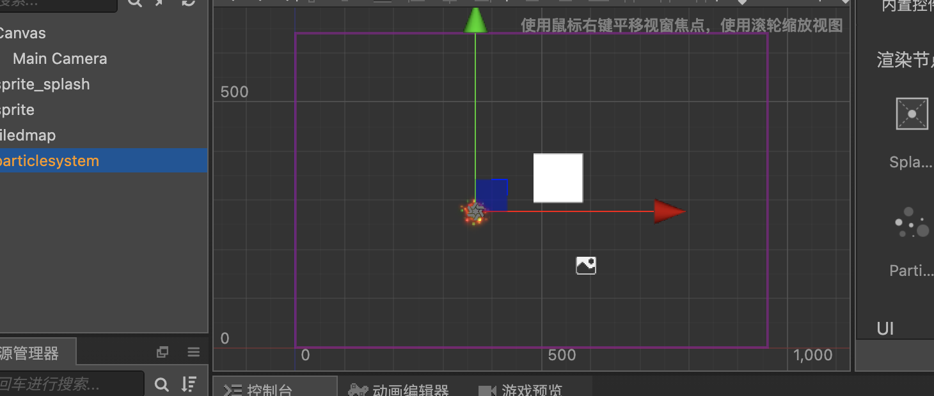Click the asset sort order icon
Viewport: 934px width, 396px height.
(189, 385)
